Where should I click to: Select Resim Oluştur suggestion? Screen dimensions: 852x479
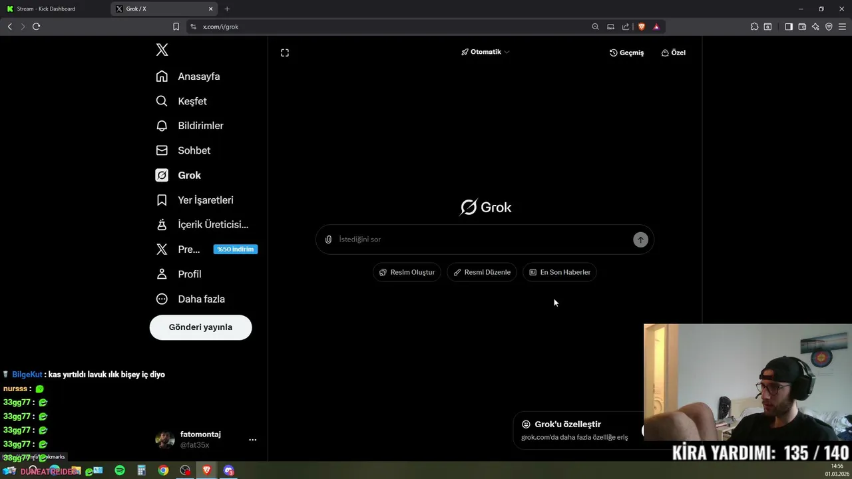coord(407,272)
